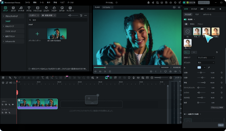Open the Stickers (ステッカー) panel icon
This screenshot has height=131, width=226.
tap(62, 9)
